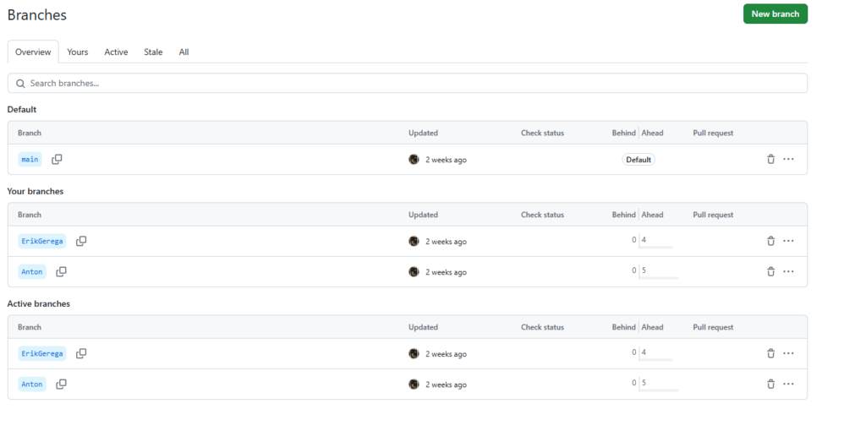Switch to the Active tab
866x431 pixels.
pyautogui.click(x=116, y=52)
